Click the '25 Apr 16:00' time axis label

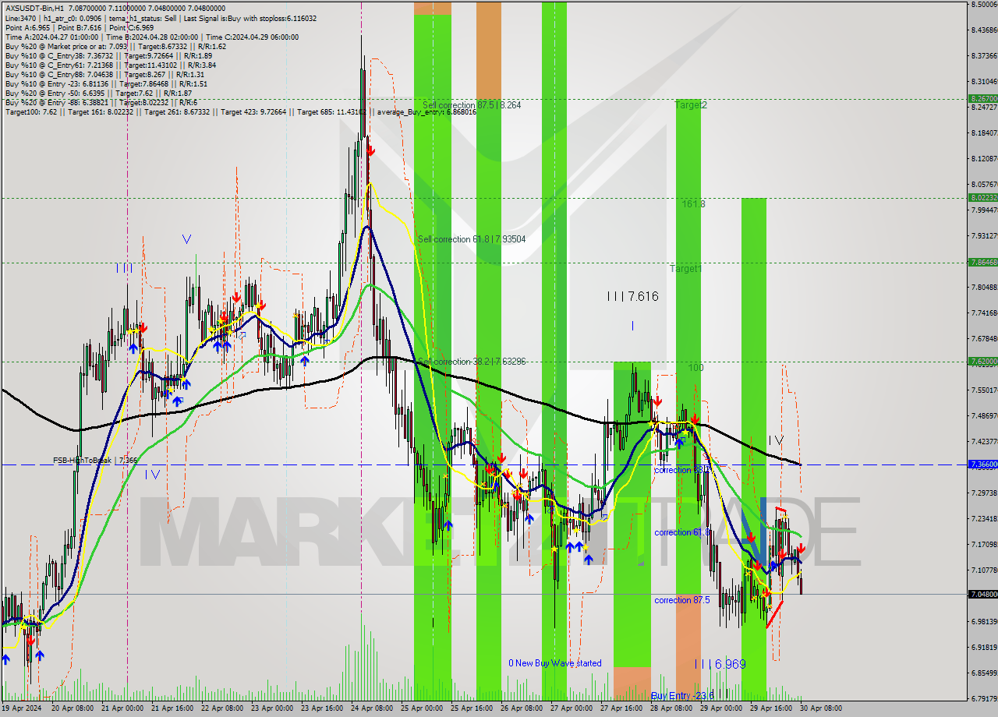(x=472, y=708)
